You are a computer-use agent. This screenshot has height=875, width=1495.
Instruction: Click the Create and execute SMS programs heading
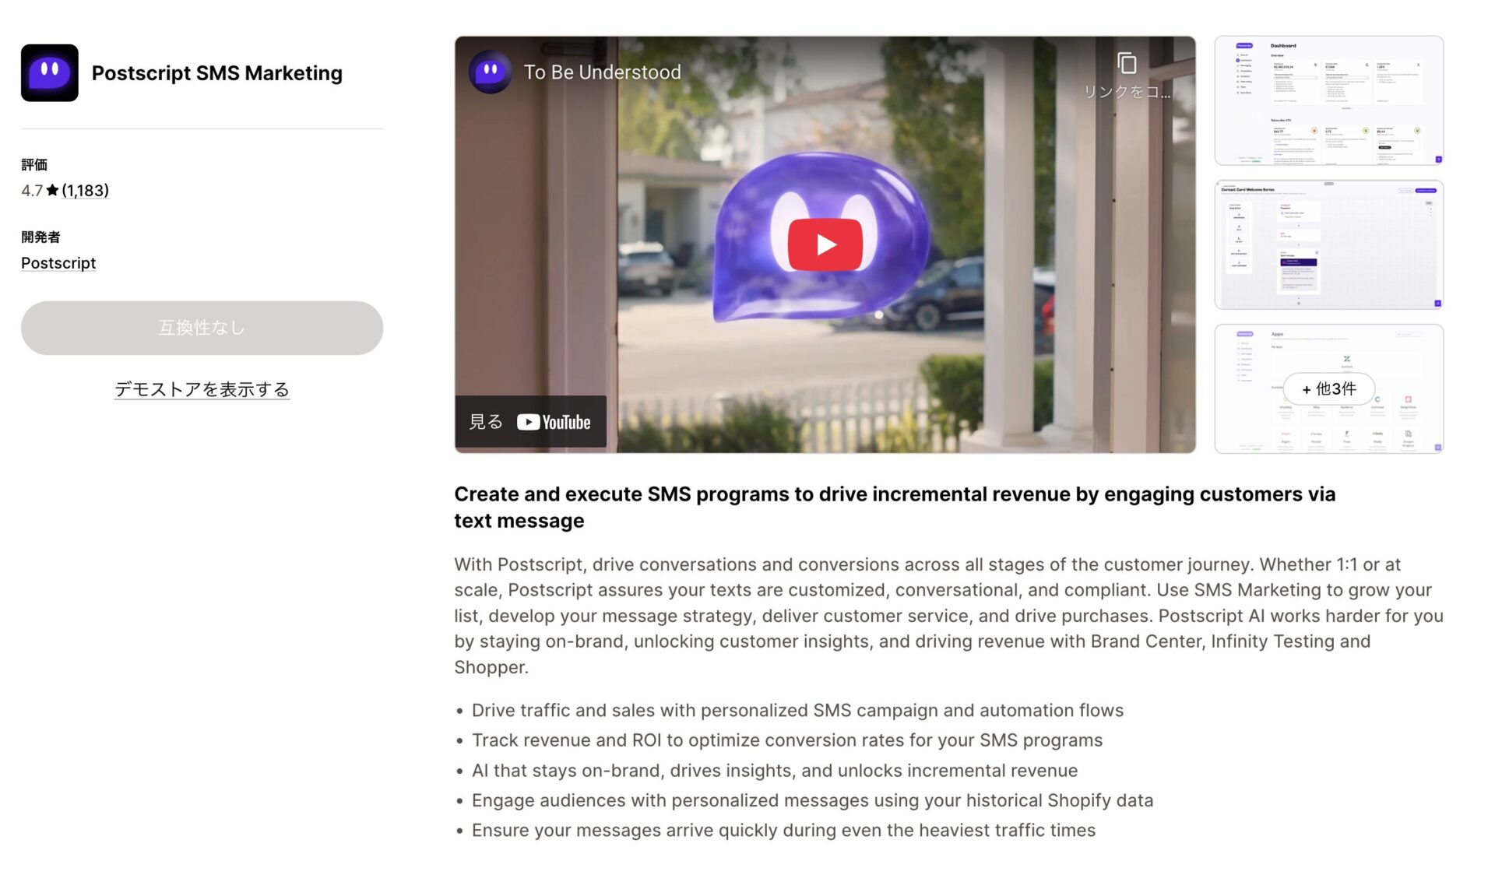click(x=895, y=508)
